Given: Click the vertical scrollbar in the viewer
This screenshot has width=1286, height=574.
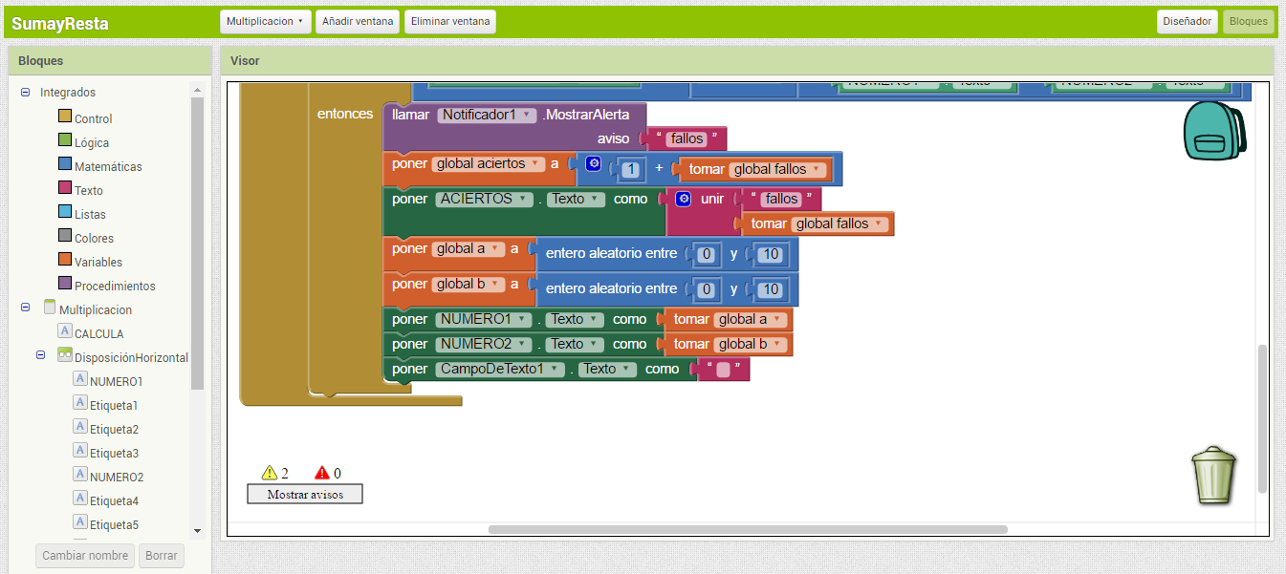Looking at the screenshot, I should coord(1262,418).
